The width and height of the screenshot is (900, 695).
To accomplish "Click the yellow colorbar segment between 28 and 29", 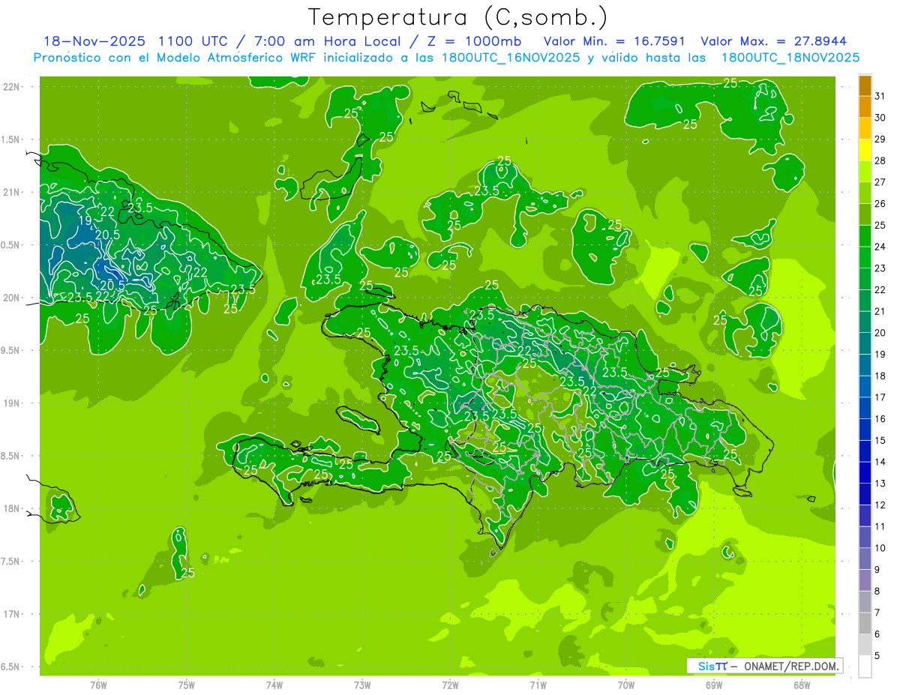I will coord(865,149).
